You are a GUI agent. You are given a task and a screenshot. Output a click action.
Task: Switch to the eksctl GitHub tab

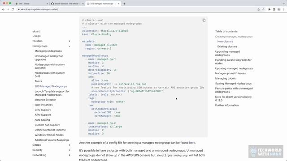point(67,4)
